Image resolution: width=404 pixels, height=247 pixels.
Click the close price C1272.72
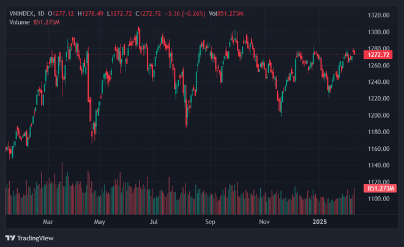(x=148, y=13)
